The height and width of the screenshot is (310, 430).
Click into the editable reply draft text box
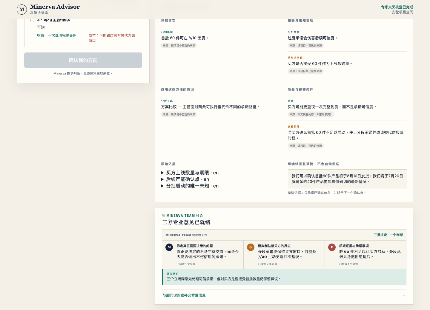[347, 179]
